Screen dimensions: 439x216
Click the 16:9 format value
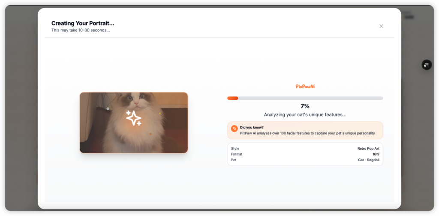(x=376, y=154)
